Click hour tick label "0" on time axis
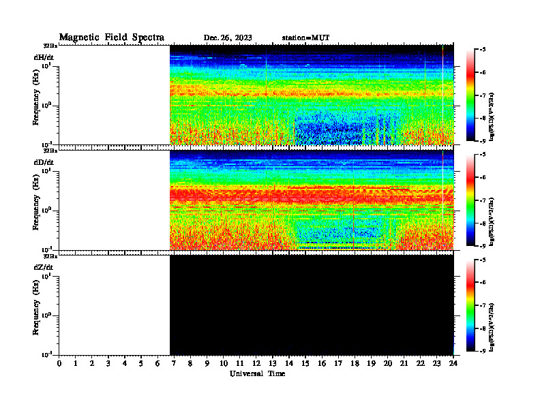540x417 pixels. pyautogui.click(x=59, y=364)
